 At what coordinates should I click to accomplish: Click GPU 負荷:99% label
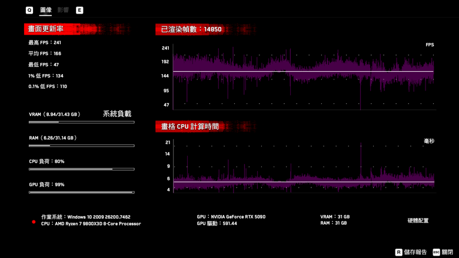(46, 185)
